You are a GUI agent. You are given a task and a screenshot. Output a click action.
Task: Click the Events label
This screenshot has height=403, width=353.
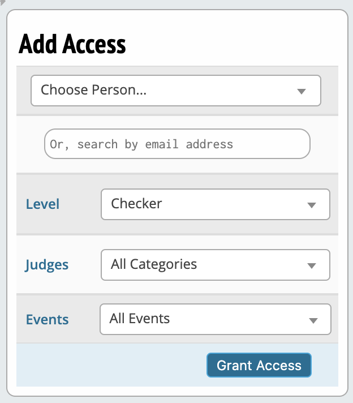click(48, 320)
